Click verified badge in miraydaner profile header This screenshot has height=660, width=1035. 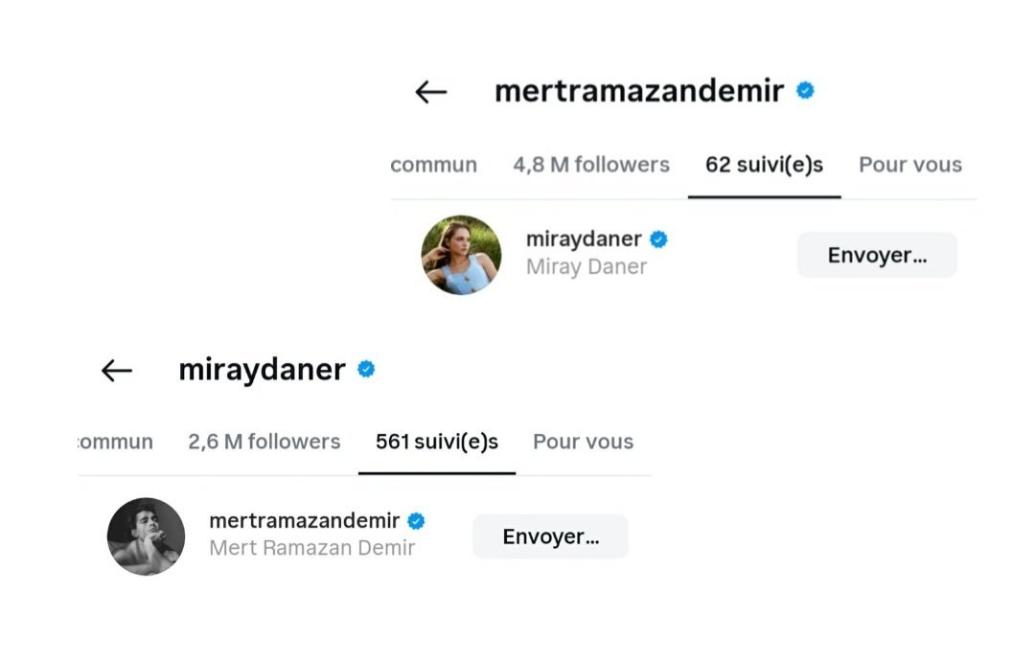coord(366,369)
